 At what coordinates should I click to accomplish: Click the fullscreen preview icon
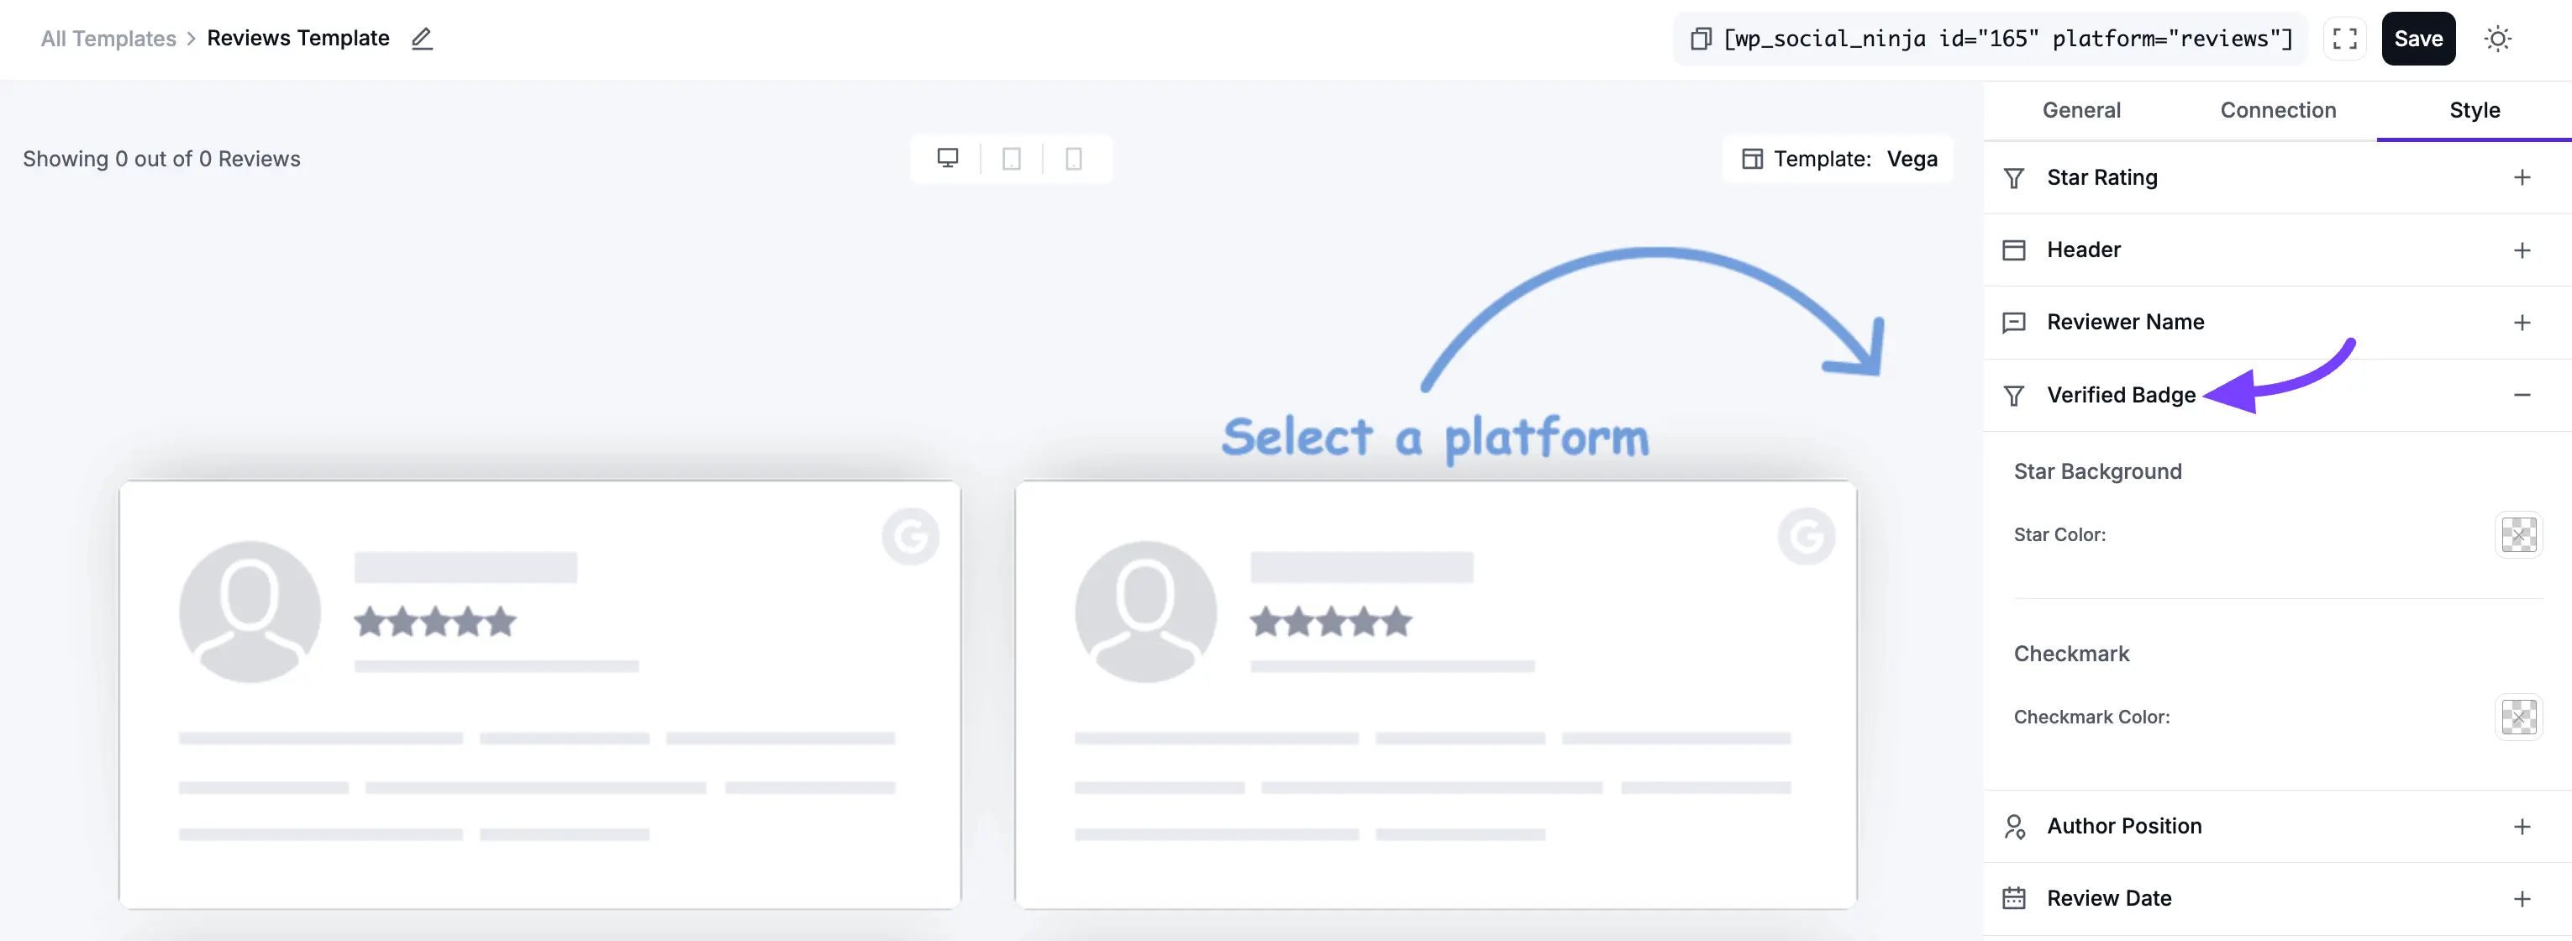coord(2344,38)
